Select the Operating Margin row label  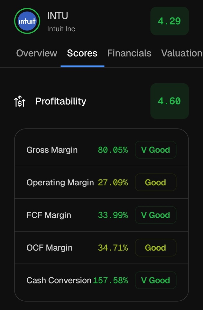(60, 182)
